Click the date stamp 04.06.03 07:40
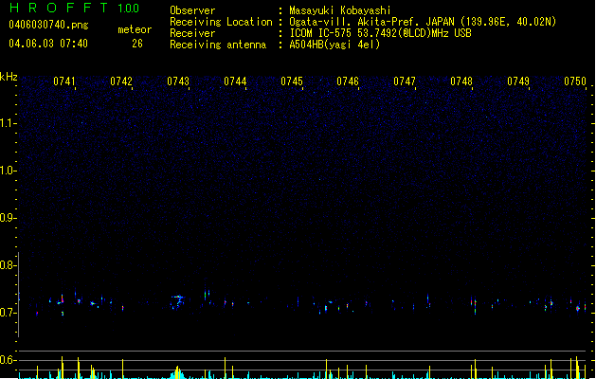596x379 pixels. click(48, 44)
